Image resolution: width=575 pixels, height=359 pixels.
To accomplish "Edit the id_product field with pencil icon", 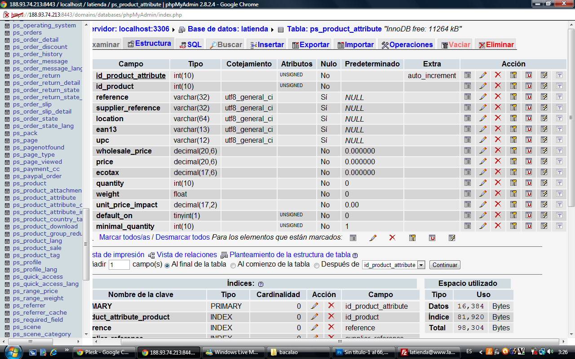I will coord(483,86).
